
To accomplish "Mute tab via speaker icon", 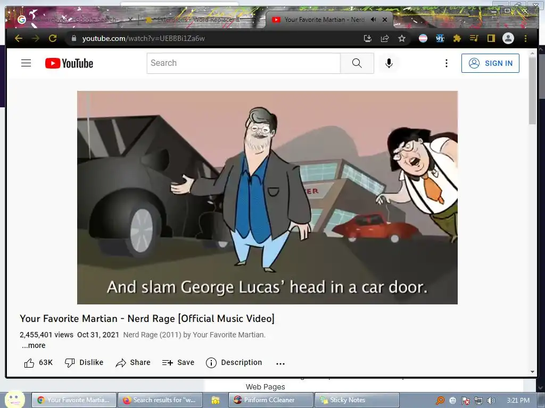I will (x=373, y=20).
